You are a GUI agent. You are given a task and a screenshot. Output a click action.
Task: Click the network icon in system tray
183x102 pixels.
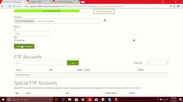tap(164, 99)
